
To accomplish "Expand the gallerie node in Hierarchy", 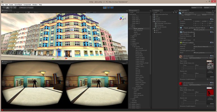I will point(131,36).
